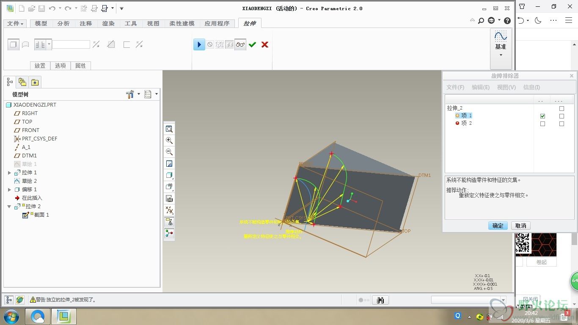Cancel feature with red X icon

click(265, 44)
